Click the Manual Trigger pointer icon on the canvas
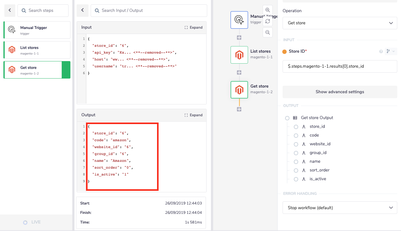The image size is (401, 231). (x=239, y=20)
